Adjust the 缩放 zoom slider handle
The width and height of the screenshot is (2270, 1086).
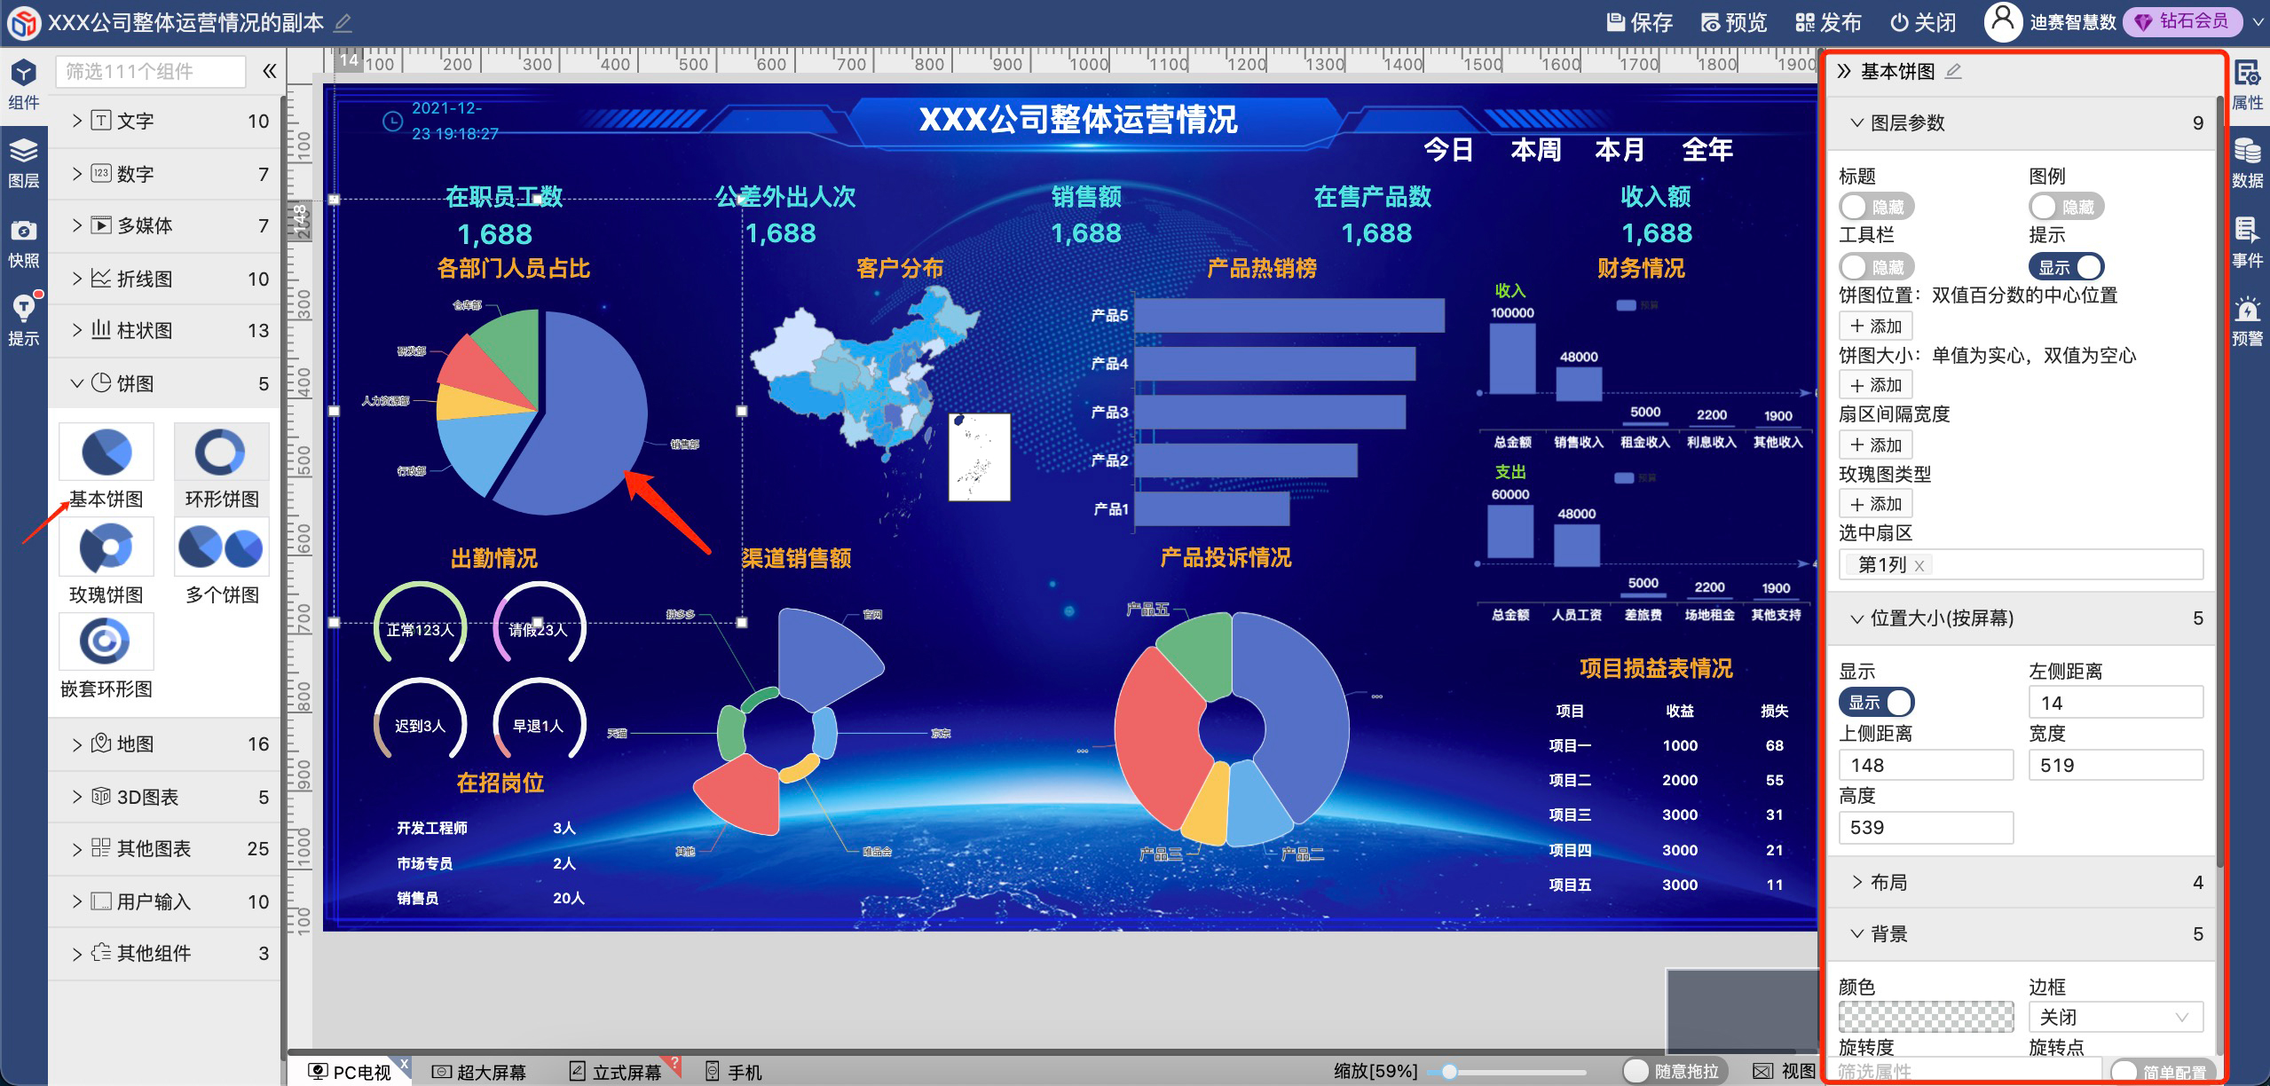(1449, 1072)
